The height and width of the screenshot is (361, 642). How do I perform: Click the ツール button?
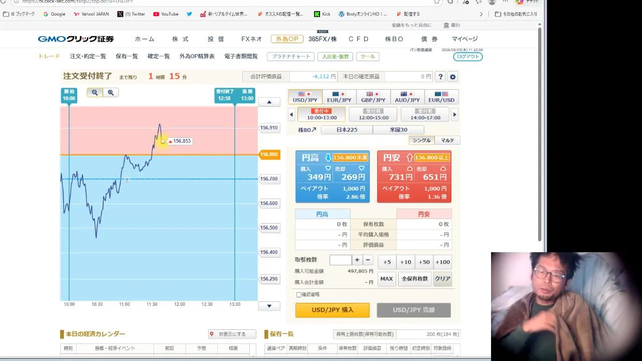(x=368, y=57)
